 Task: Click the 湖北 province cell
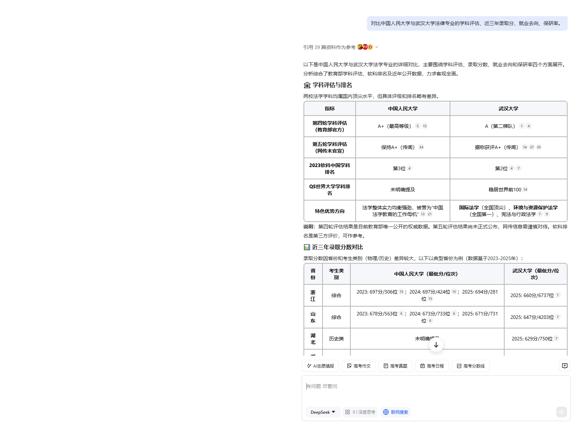313,339
